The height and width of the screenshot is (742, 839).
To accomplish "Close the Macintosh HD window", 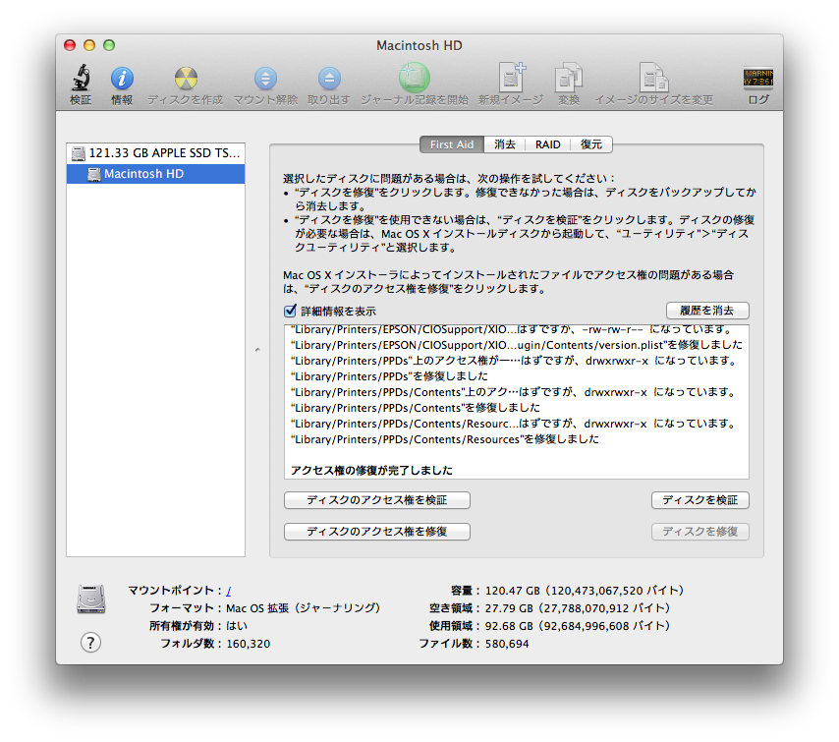I will coord(70,45).
